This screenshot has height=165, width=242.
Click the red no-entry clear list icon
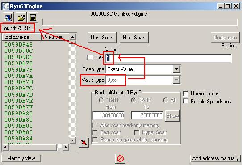coord(120,158)
